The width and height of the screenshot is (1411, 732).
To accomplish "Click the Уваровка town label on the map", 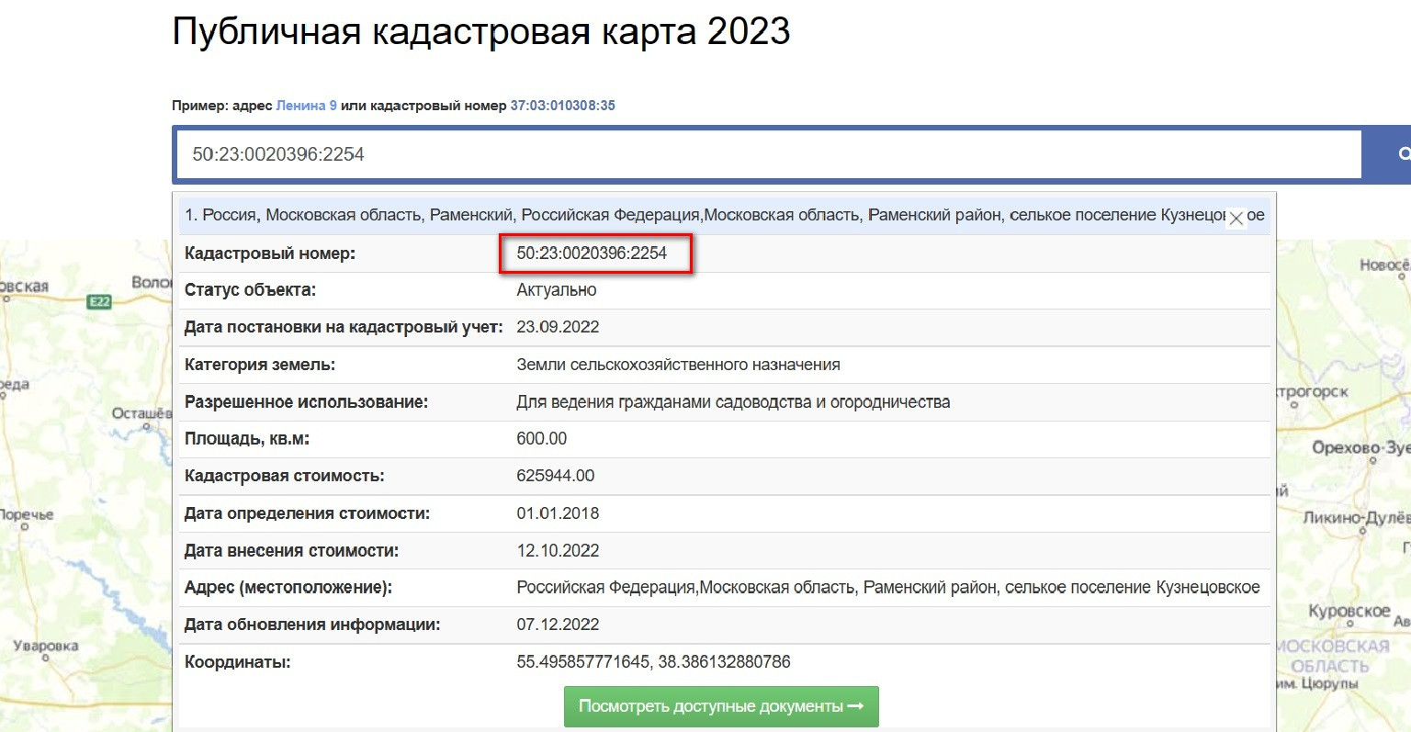I will click(x=45, y=646).
